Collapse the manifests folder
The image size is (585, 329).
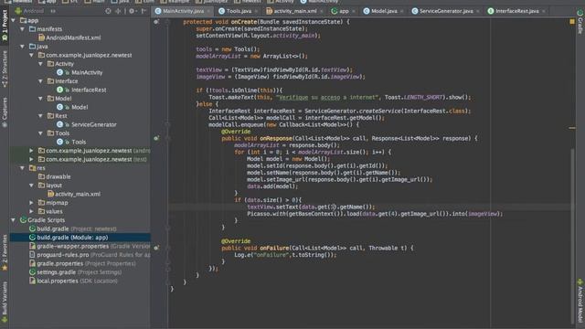[x=22, y=28]
